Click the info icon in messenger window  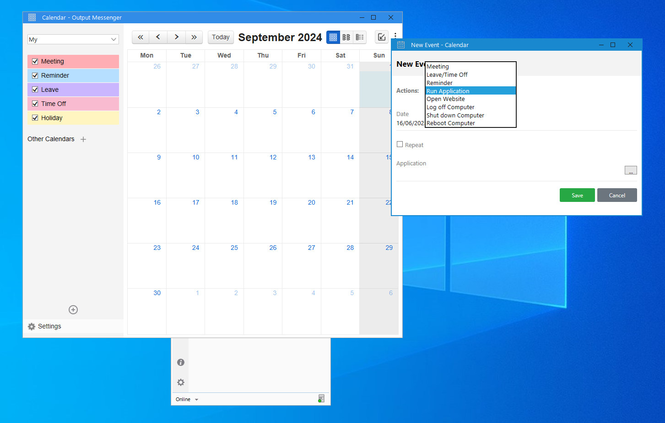point(181,362)
